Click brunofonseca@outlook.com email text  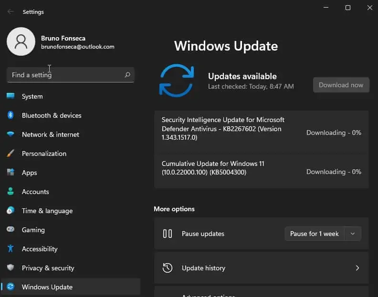click(78, 47)
